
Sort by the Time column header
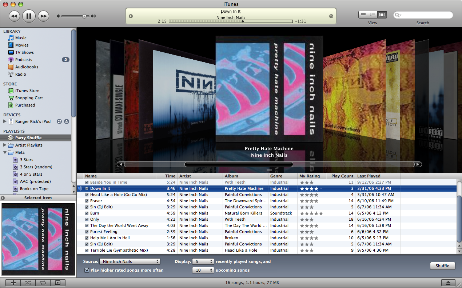167,176
